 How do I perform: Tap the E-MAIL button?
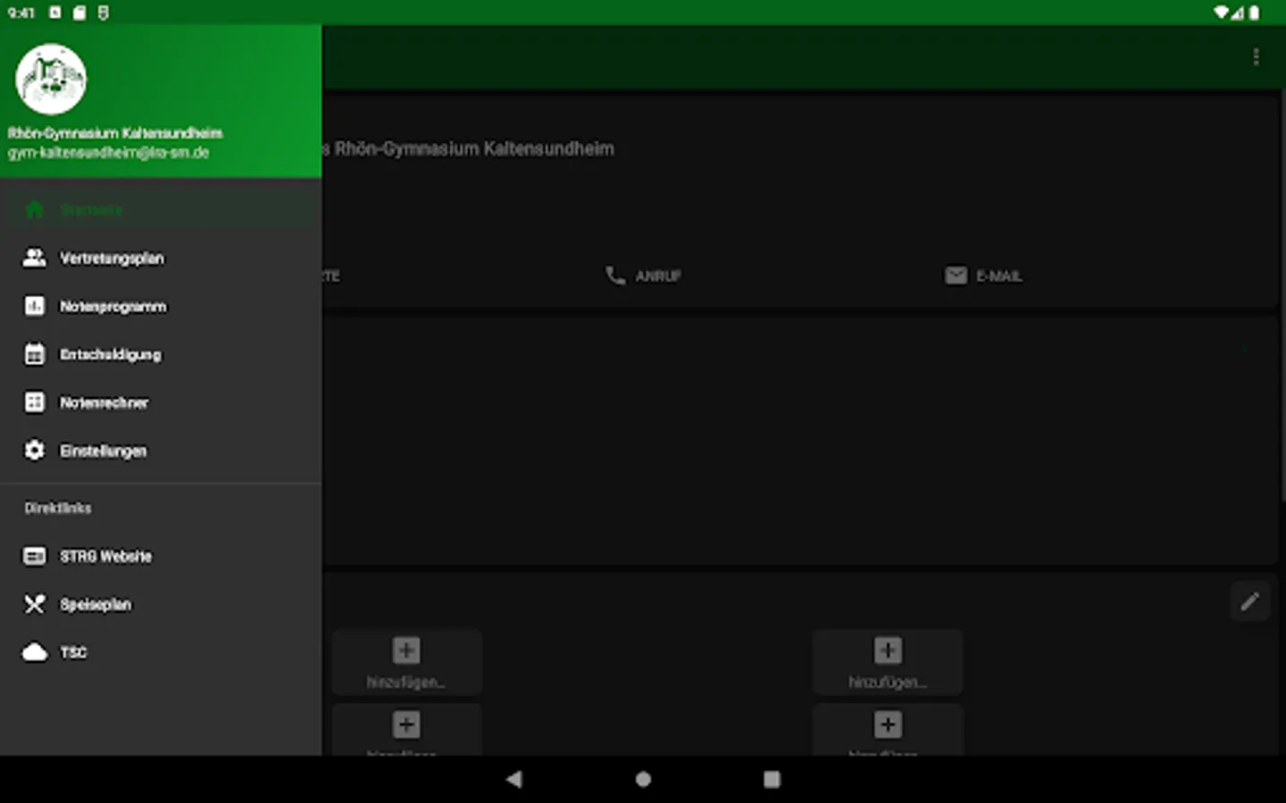pyautogui.click(x=983, y=276)
